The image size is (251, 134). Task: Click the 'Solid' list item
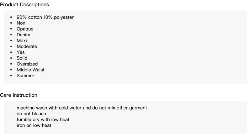(x=22, y=58)
